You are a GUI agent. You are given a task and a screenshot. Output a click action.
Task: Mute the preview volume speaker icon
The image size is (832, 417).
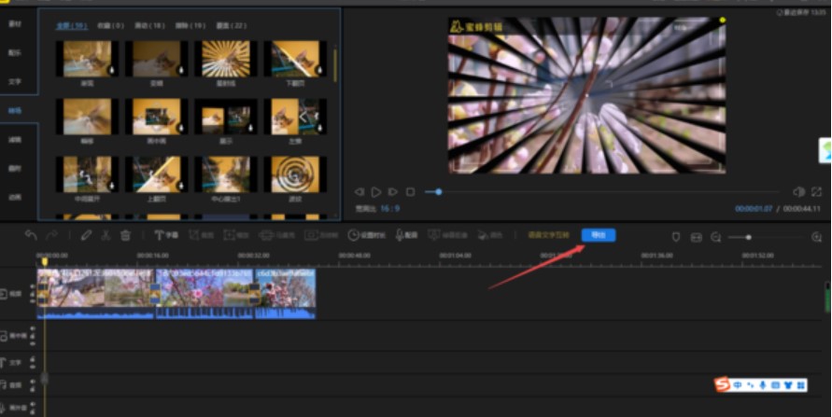(x=798, y=191)
